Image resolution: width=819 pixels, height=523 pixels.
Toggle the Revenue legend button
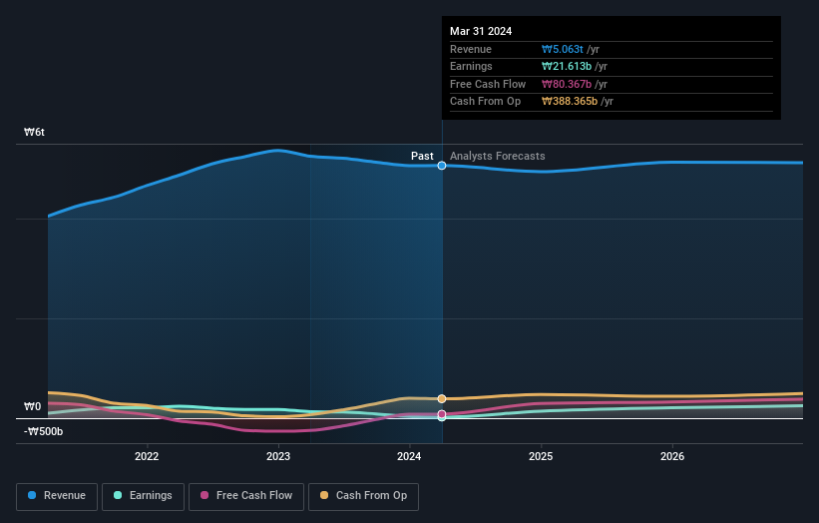pos(57,496)
